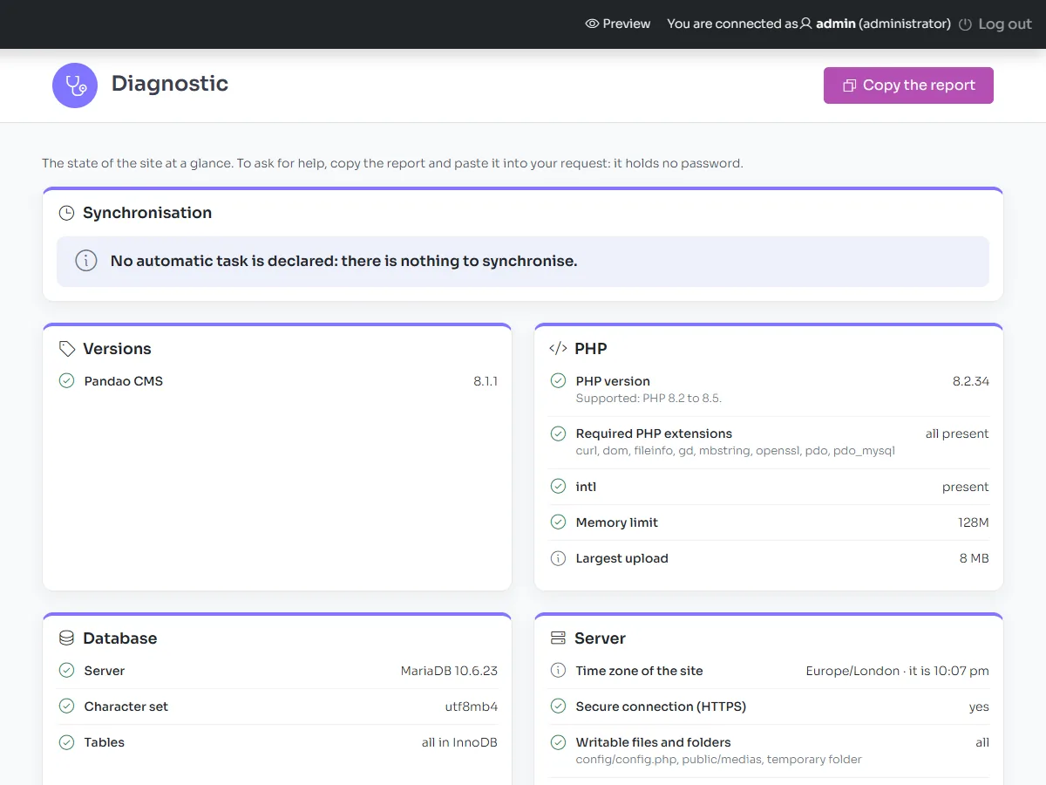Click the check icon beside Tables
Image resolution: width=1046 pixels, height=785 pixels.
click(x=66, y=742)
